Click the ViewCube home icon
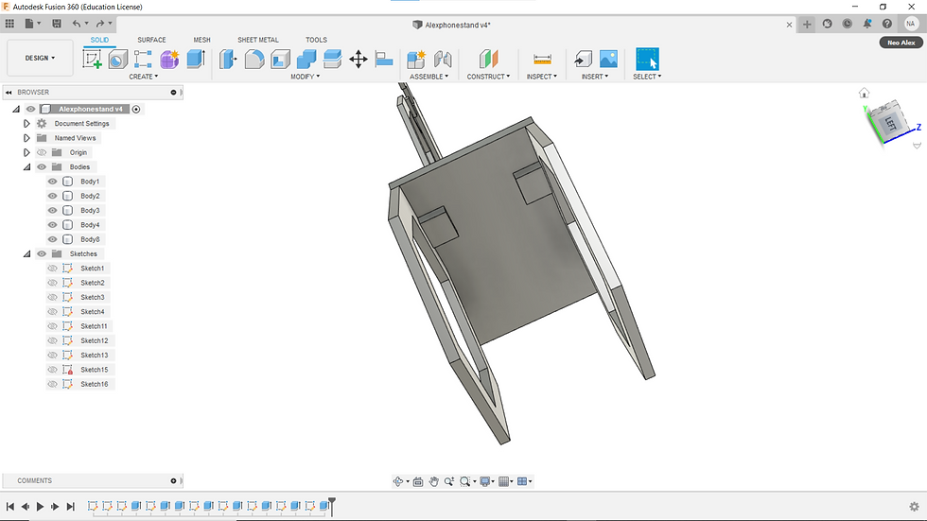This screenshot has width=927, height=521. pos(865,93)
